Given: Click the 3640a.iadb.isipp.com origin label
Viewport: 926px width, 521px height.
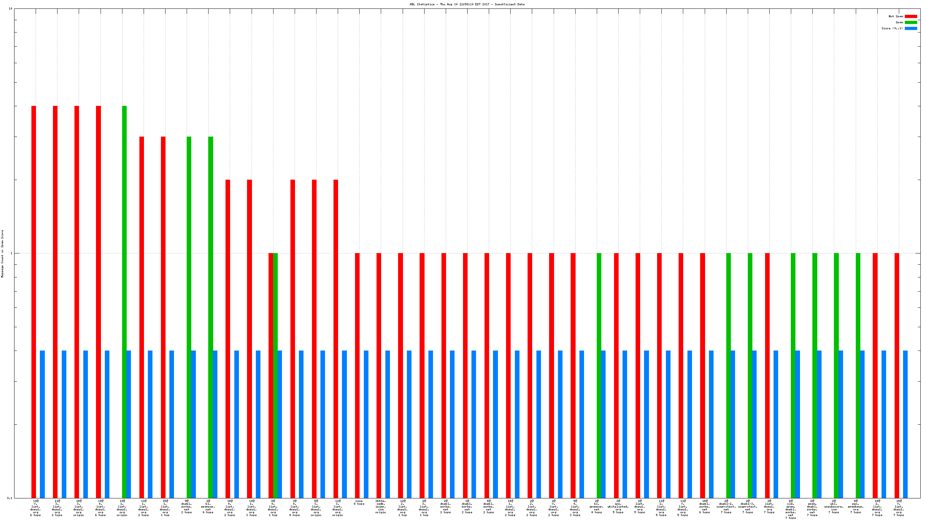Looking at the screenshot, I should pyautogui.click(x=380, y=506).
